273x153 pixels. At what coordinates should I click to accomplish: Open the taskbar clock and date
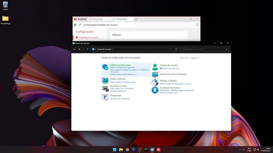pos(266,150)
